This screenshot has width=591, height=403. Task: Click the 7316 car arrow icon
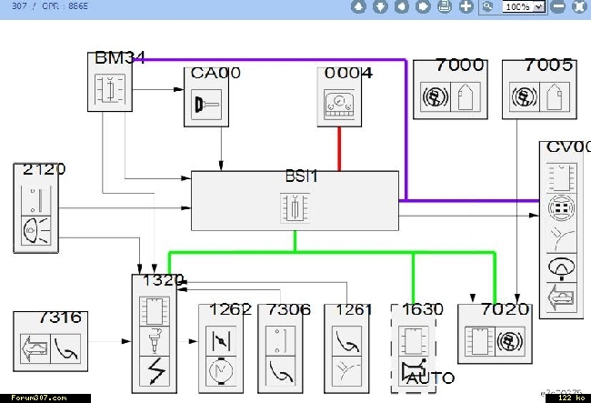[35, 348]
